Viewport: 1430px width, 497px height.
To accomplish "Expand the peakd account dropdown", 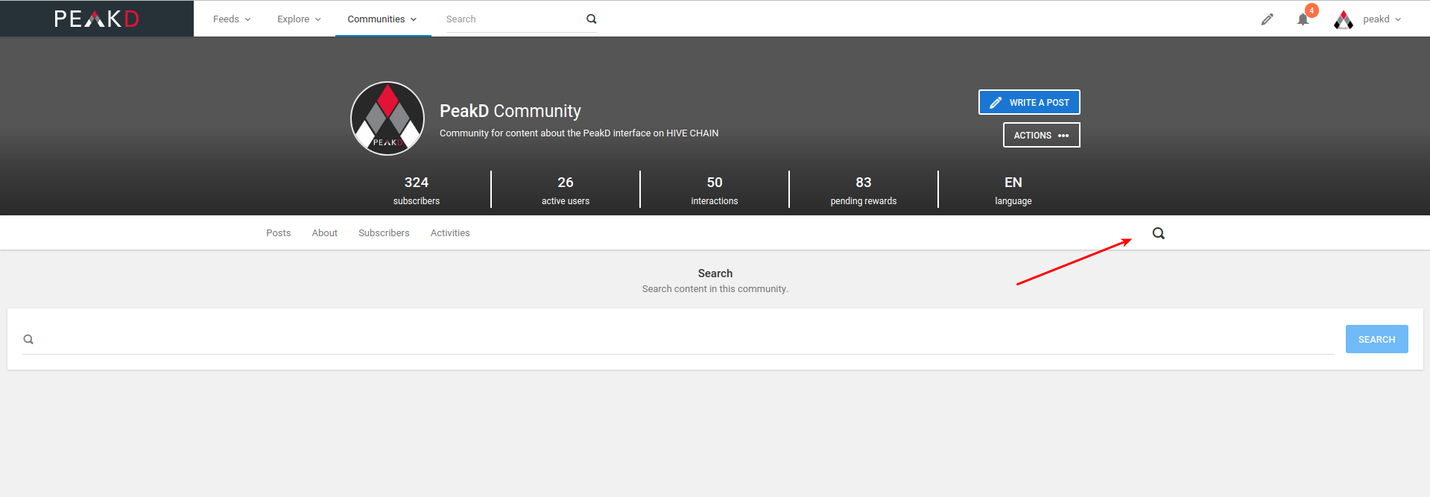I will (x=1382, y=19).
